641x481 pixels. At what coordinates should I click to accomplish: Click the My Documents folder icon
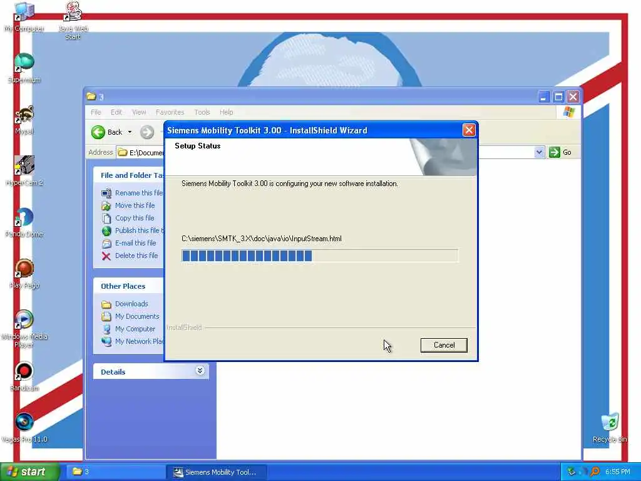tap(106, 316)
